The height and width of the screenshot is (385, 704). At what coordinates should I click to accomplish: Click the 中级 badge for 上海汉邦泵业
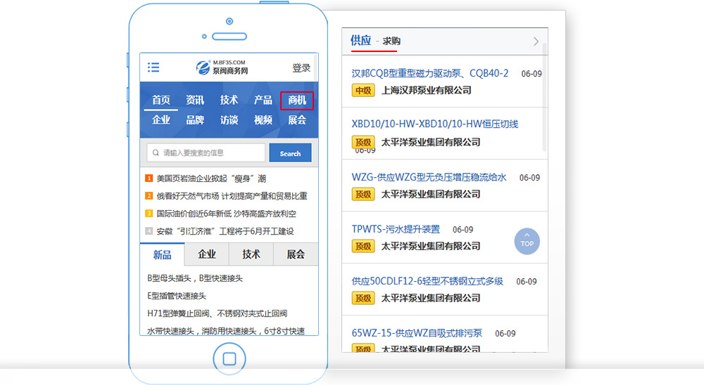[363, 91]
